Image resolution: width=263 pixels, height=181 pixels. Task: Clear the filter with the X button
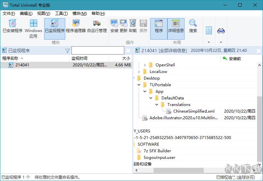(128, 51)
